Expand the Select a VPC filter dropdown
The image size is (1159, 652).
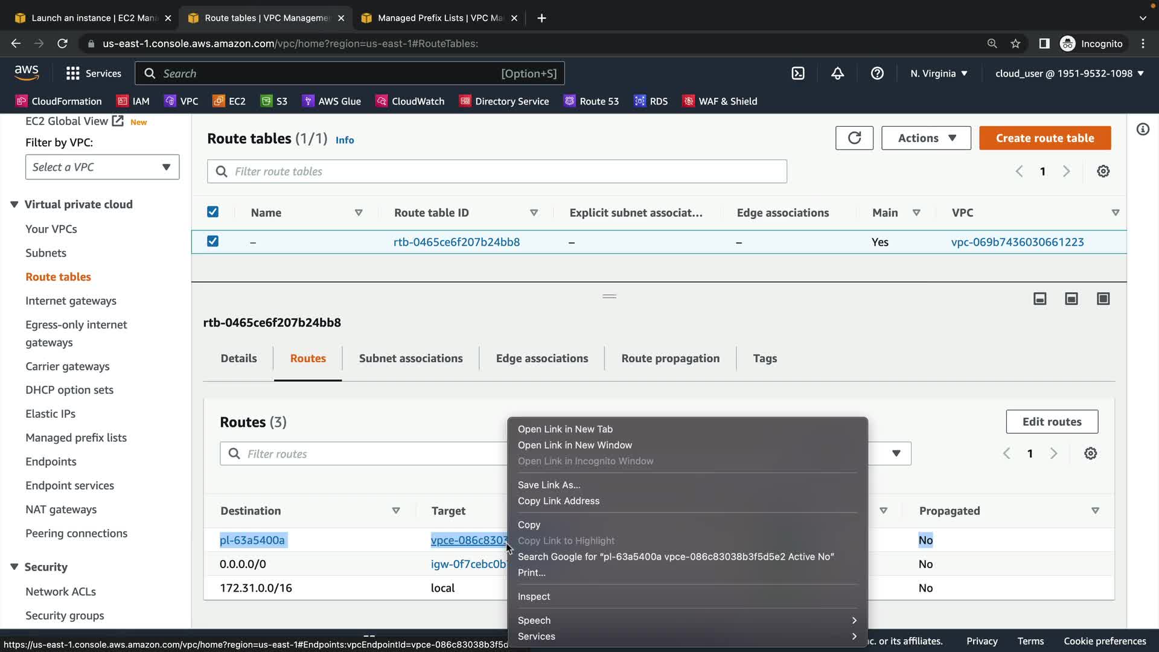pos(102,167)
